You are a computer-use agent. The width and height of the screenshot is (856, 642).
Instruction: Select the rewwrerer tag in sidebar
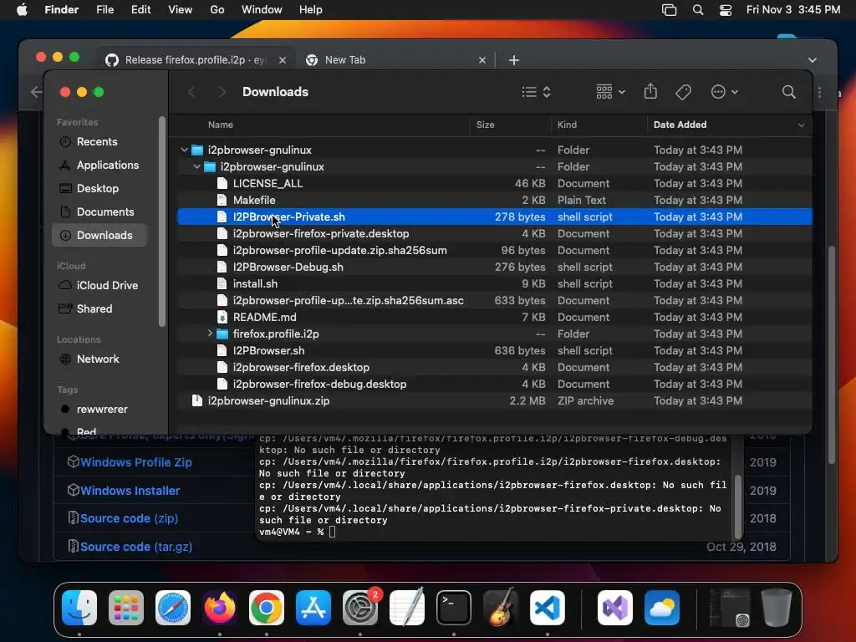click(99, 410)
